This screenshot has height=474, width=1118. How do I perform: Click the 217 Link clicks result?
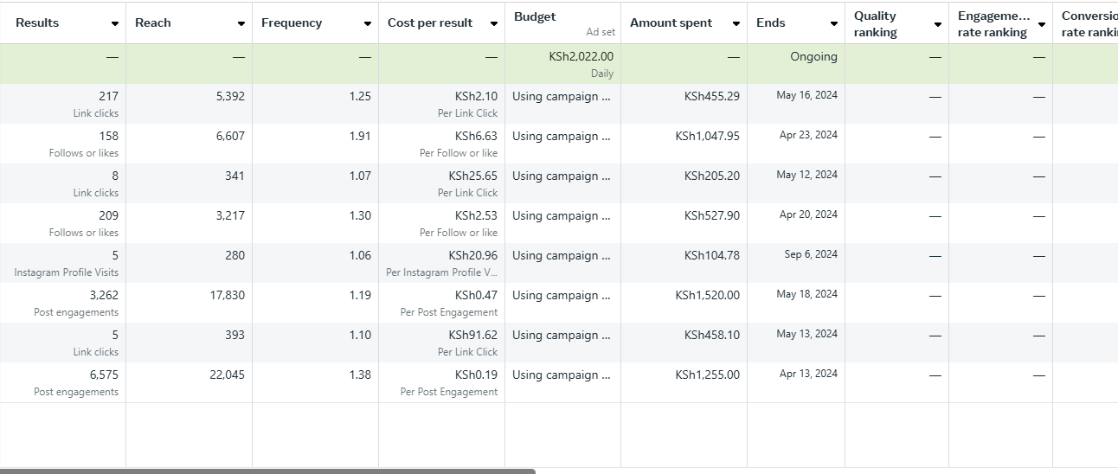pyautogui.click(x=108, y=97)
